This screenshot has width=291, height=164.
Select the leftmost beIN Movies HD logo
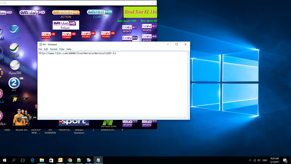click(48, 36)
